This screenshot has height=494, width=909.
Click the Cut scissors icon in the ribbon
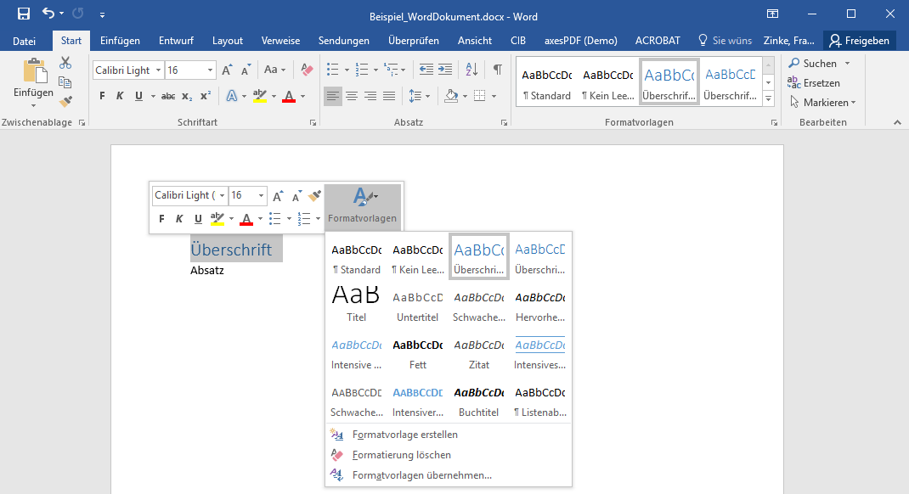[x=65, y=63]
